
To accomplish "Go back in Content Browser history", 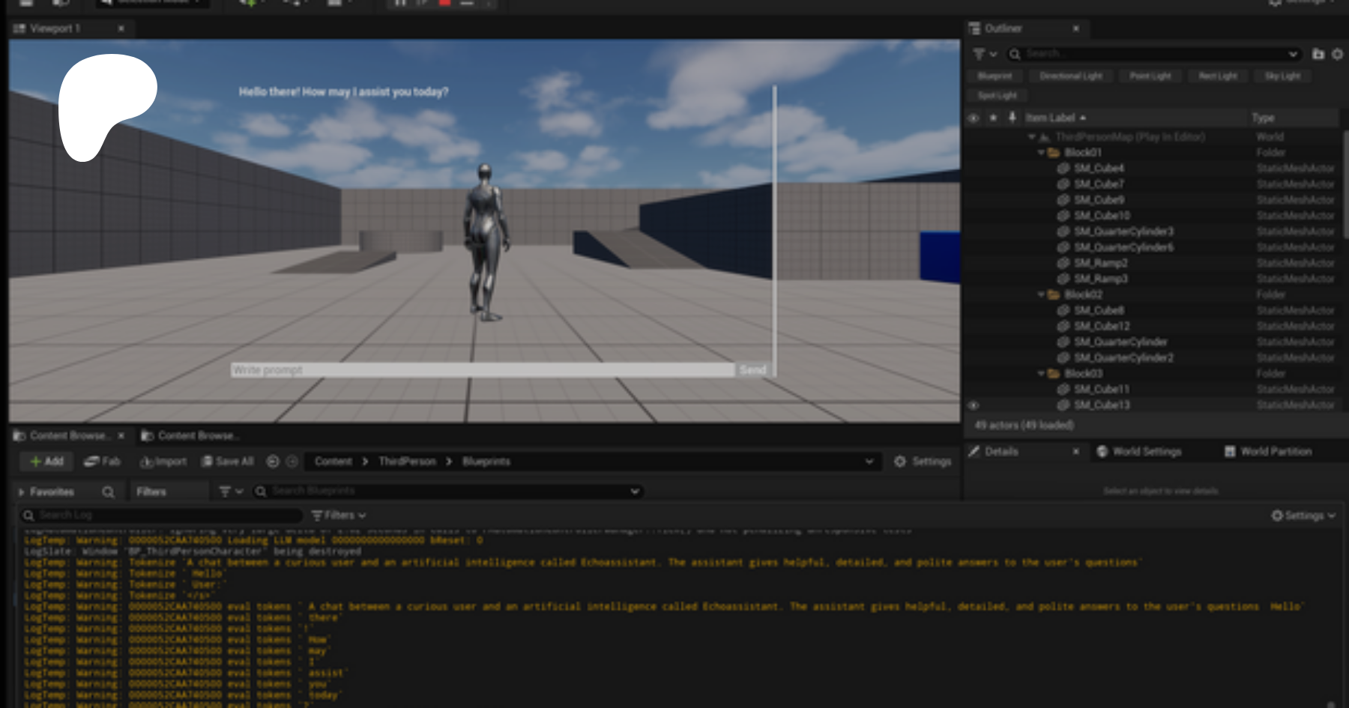I will (x=273, y=462).
